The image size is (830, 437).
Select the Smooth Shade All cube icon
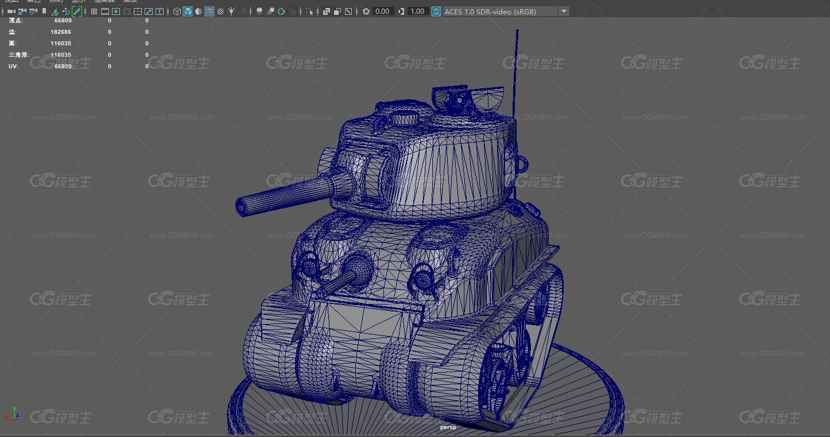pos(188,11)
